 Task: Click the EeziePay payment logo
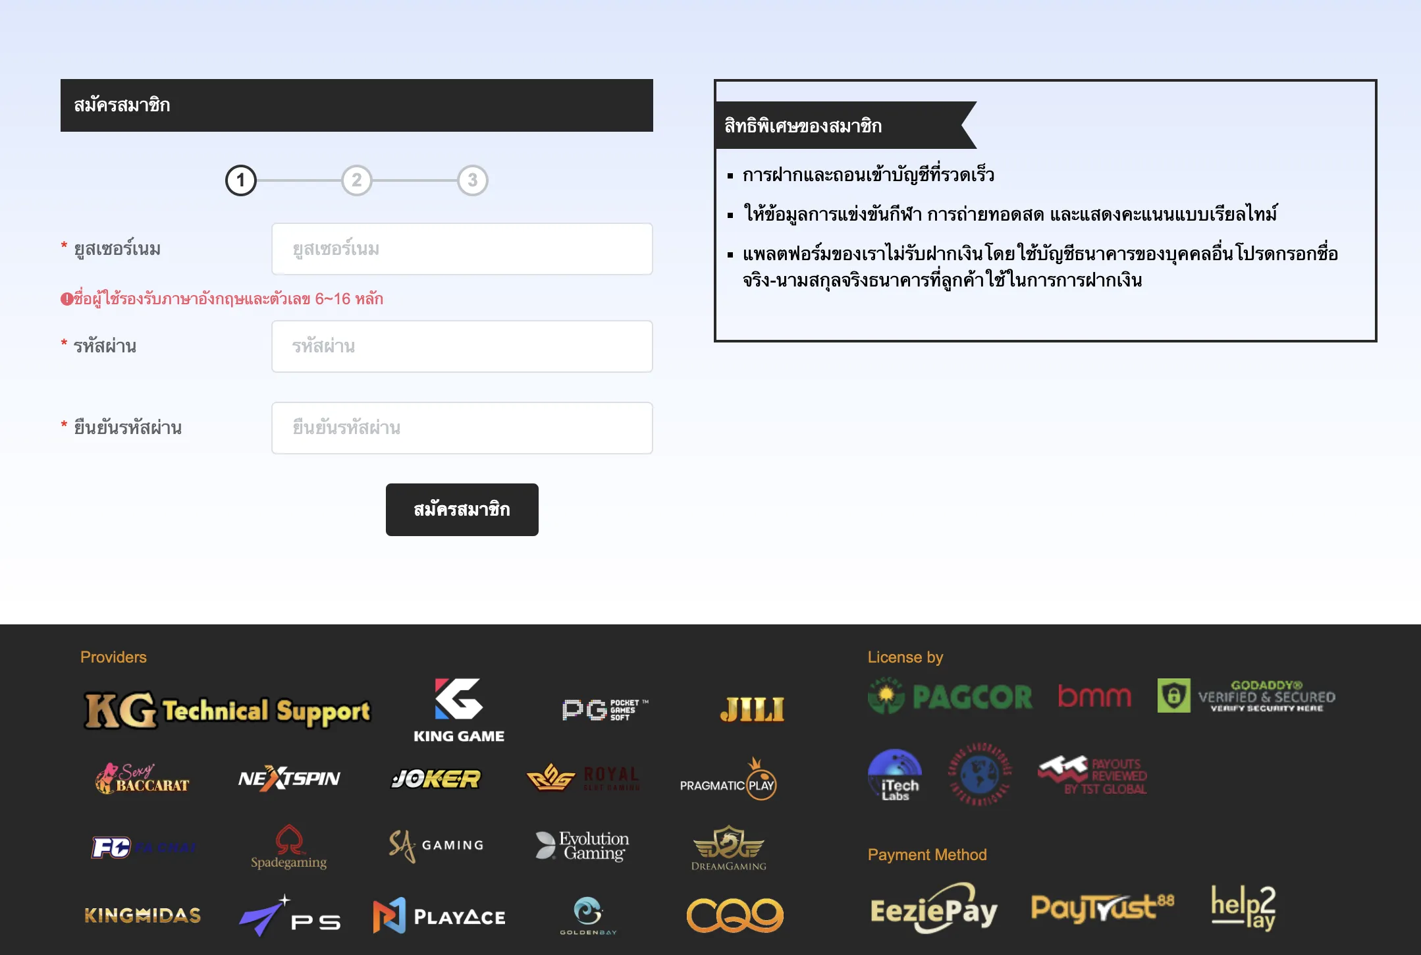[x=934, y=909]
